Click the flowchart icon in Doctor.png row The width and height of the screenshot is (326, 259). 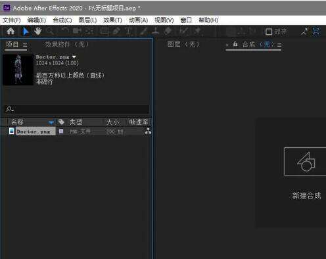tap(148, 131)
